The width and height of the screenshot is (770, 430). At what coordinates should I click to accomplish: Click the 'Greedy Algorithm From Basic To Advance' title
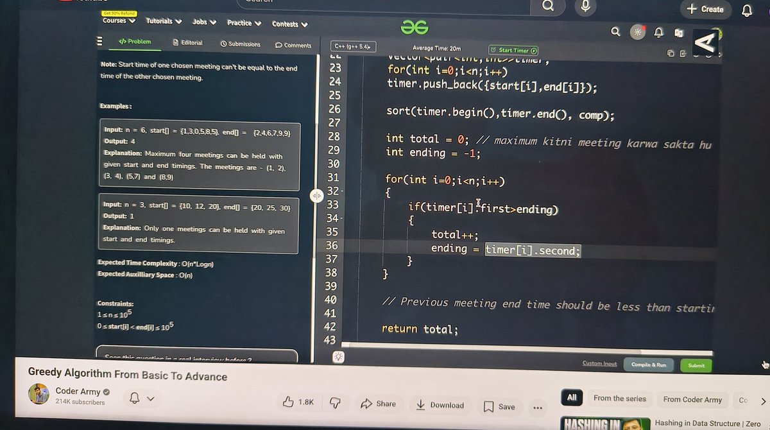click(x=127, y=375)
